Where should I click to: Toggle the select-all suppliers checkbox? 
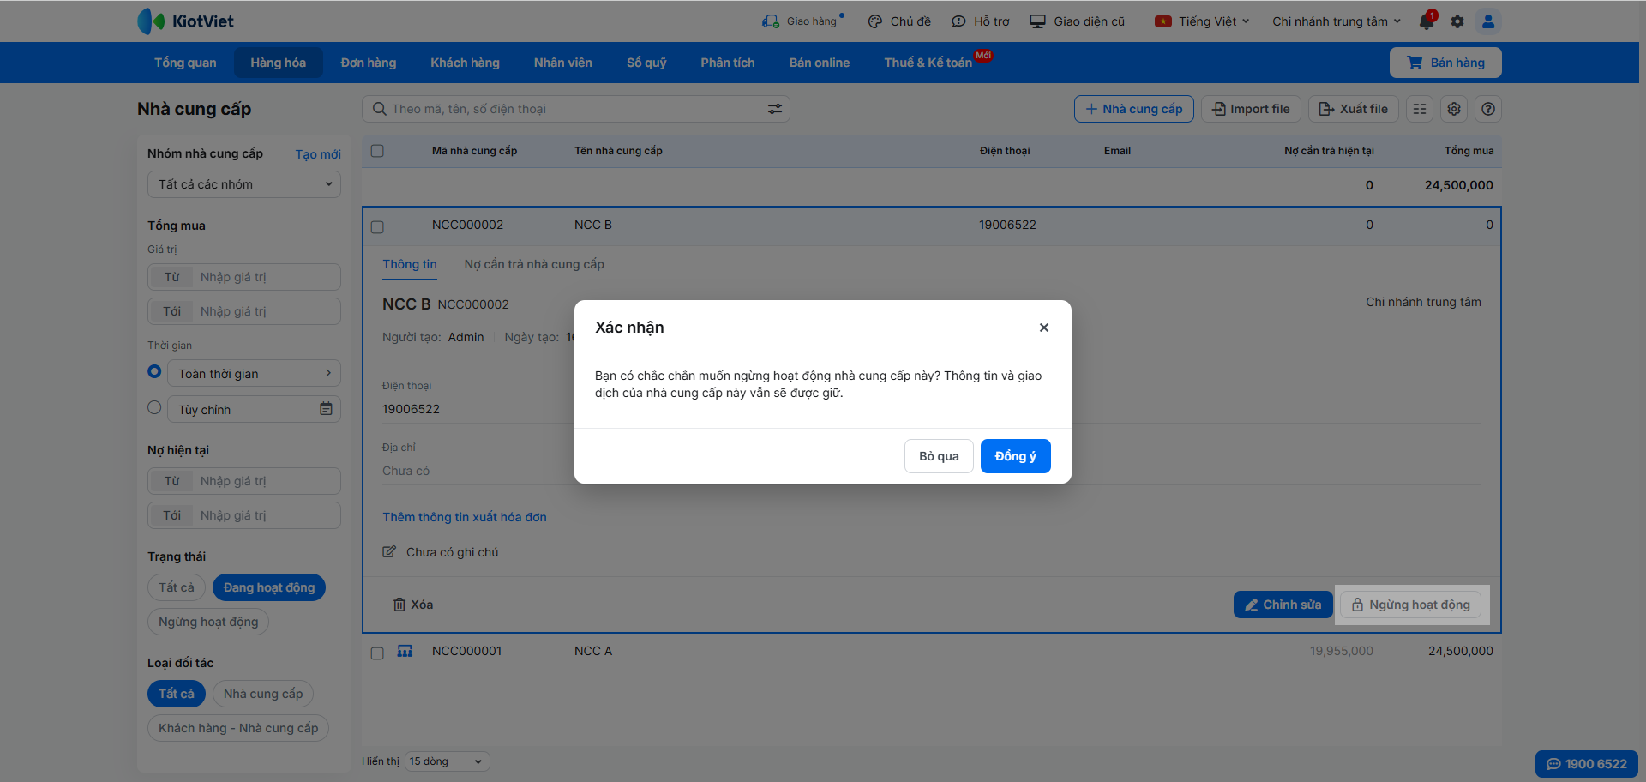377,151
